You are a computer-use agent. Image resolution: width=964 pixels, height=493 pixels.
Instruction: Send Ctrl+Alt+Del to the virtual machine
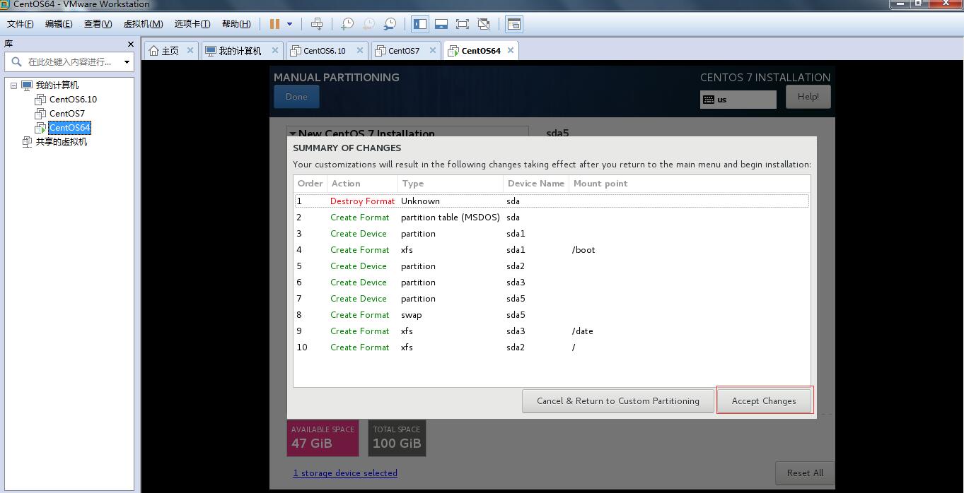pos(317,24)
